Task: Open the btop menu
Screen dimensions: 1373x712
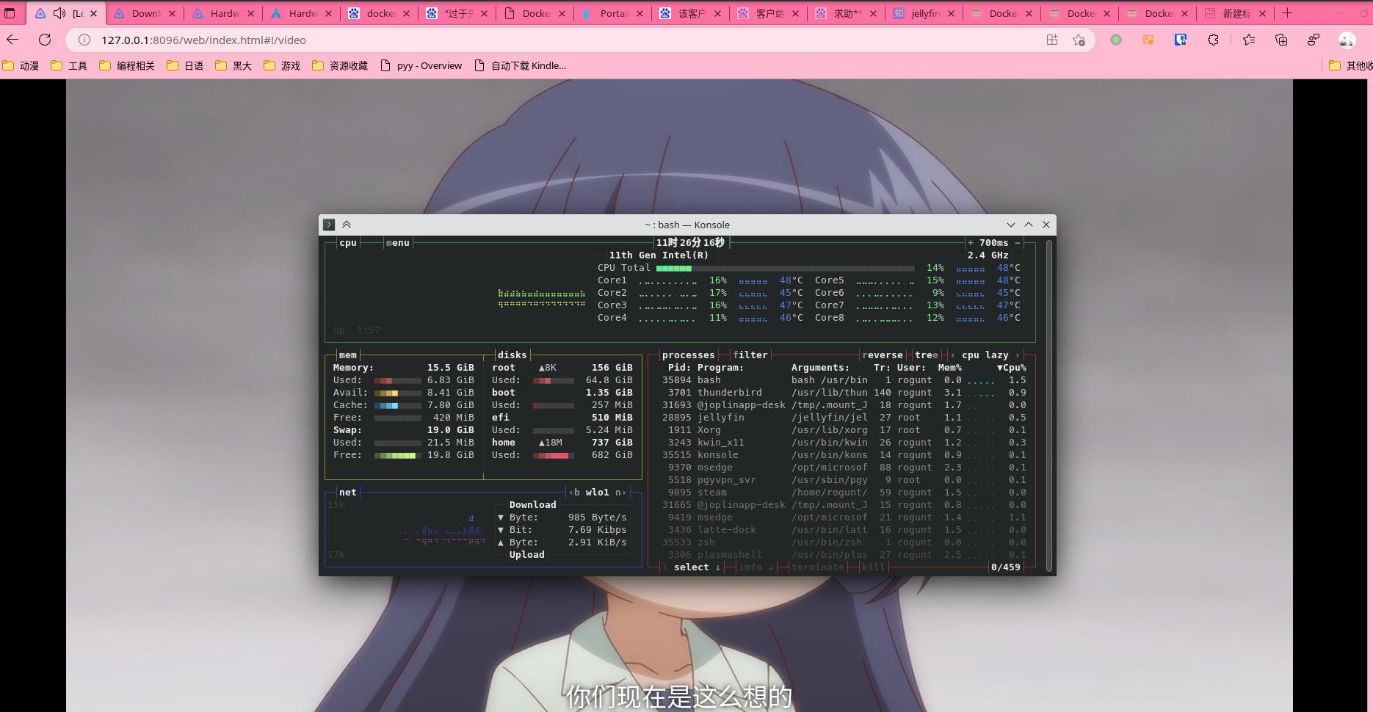Action: click(x=397, y=243)
